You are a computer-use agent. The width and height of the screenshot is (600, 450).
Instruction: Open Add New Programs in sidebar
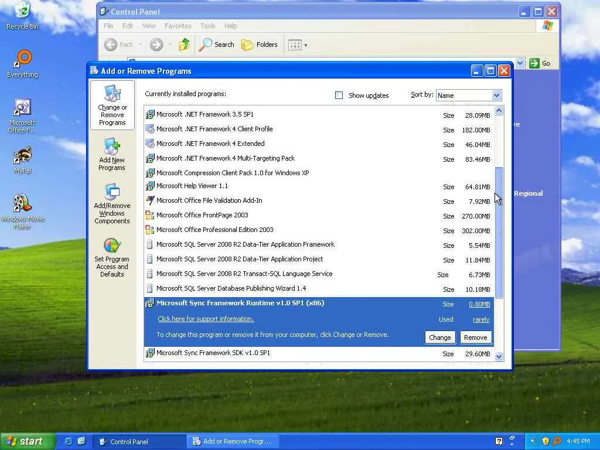pos(112,155)
